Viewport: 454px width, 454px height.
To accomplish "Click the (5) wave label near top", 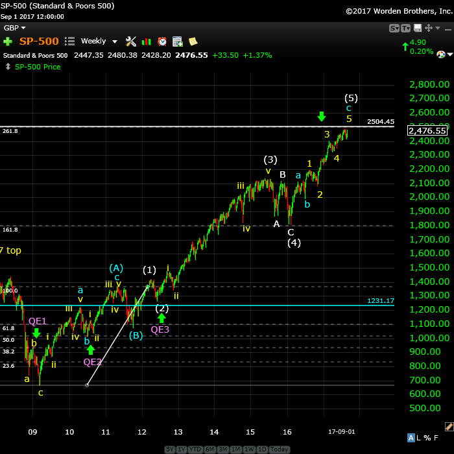I will click(351, 98).
